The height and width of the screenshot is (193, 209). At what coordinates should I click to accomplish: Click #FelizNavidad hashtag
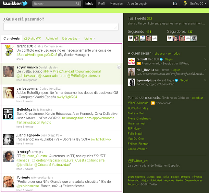pos(63,71)
